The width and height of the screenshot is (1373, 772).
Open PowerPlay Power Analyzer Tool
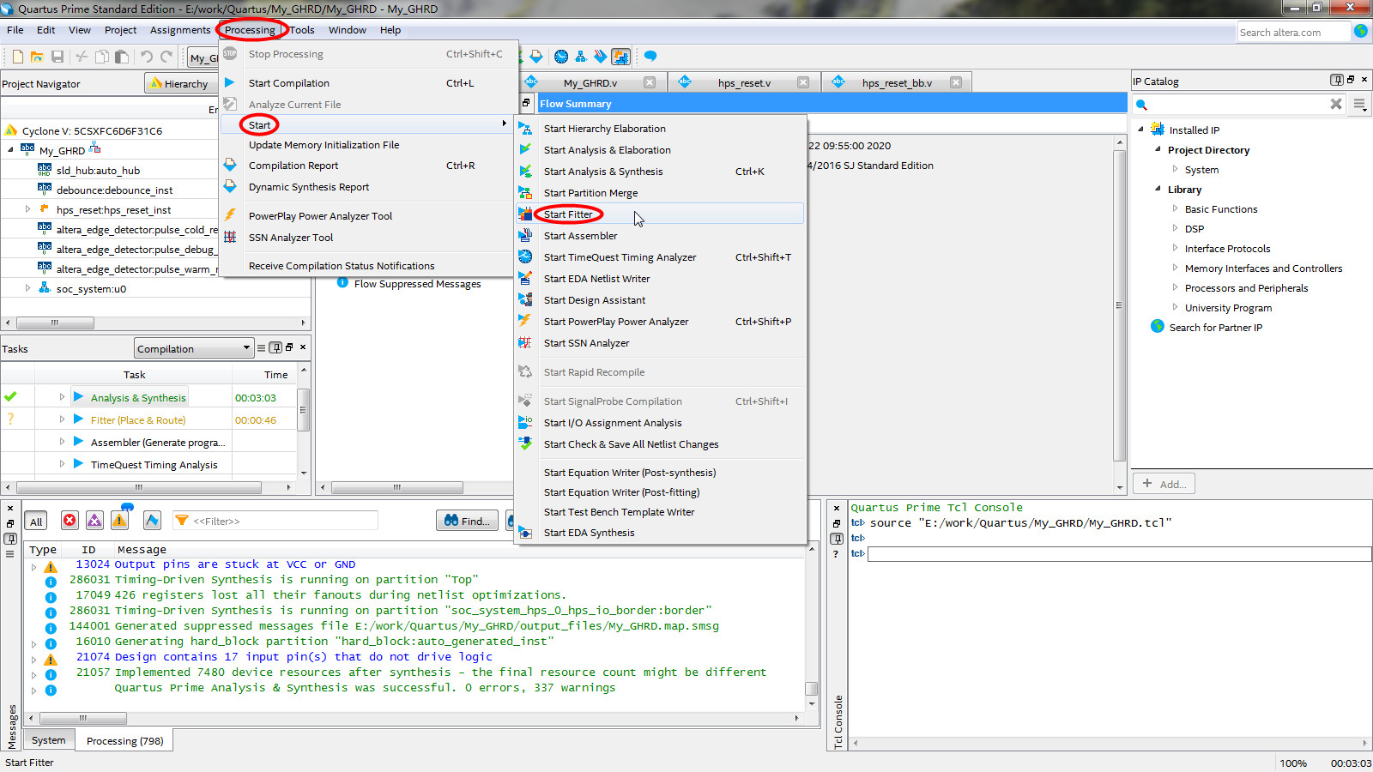click(369, 215)
